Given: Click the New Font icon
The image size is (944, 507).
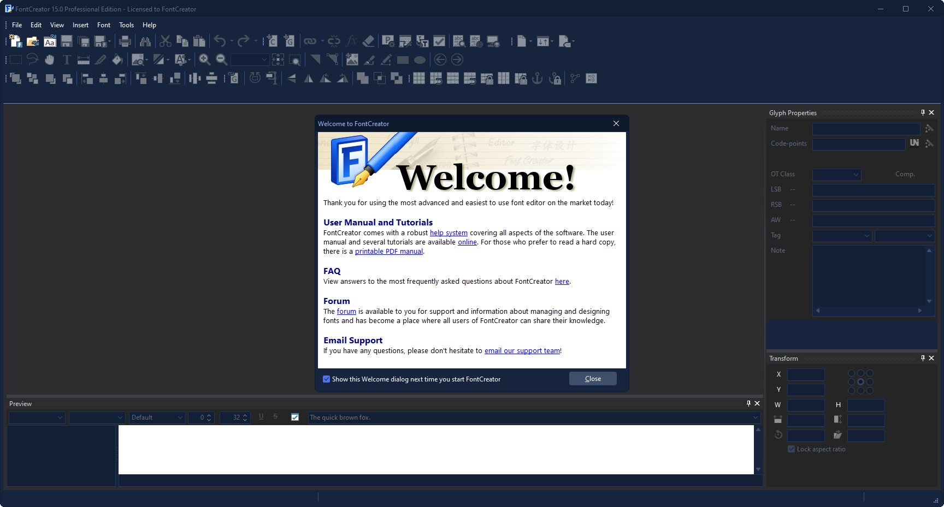Looking at the screenshot, I should (x=15, y=41).
